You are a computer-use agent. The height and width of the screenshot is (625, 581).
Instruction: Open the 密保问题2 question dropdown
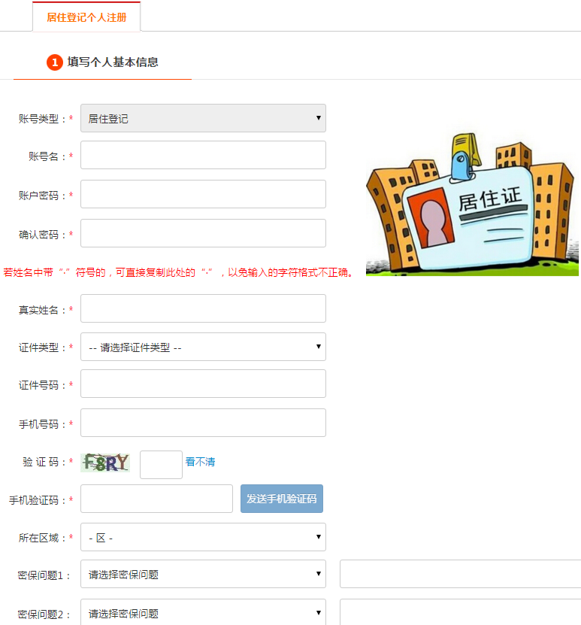click(203, 612)
